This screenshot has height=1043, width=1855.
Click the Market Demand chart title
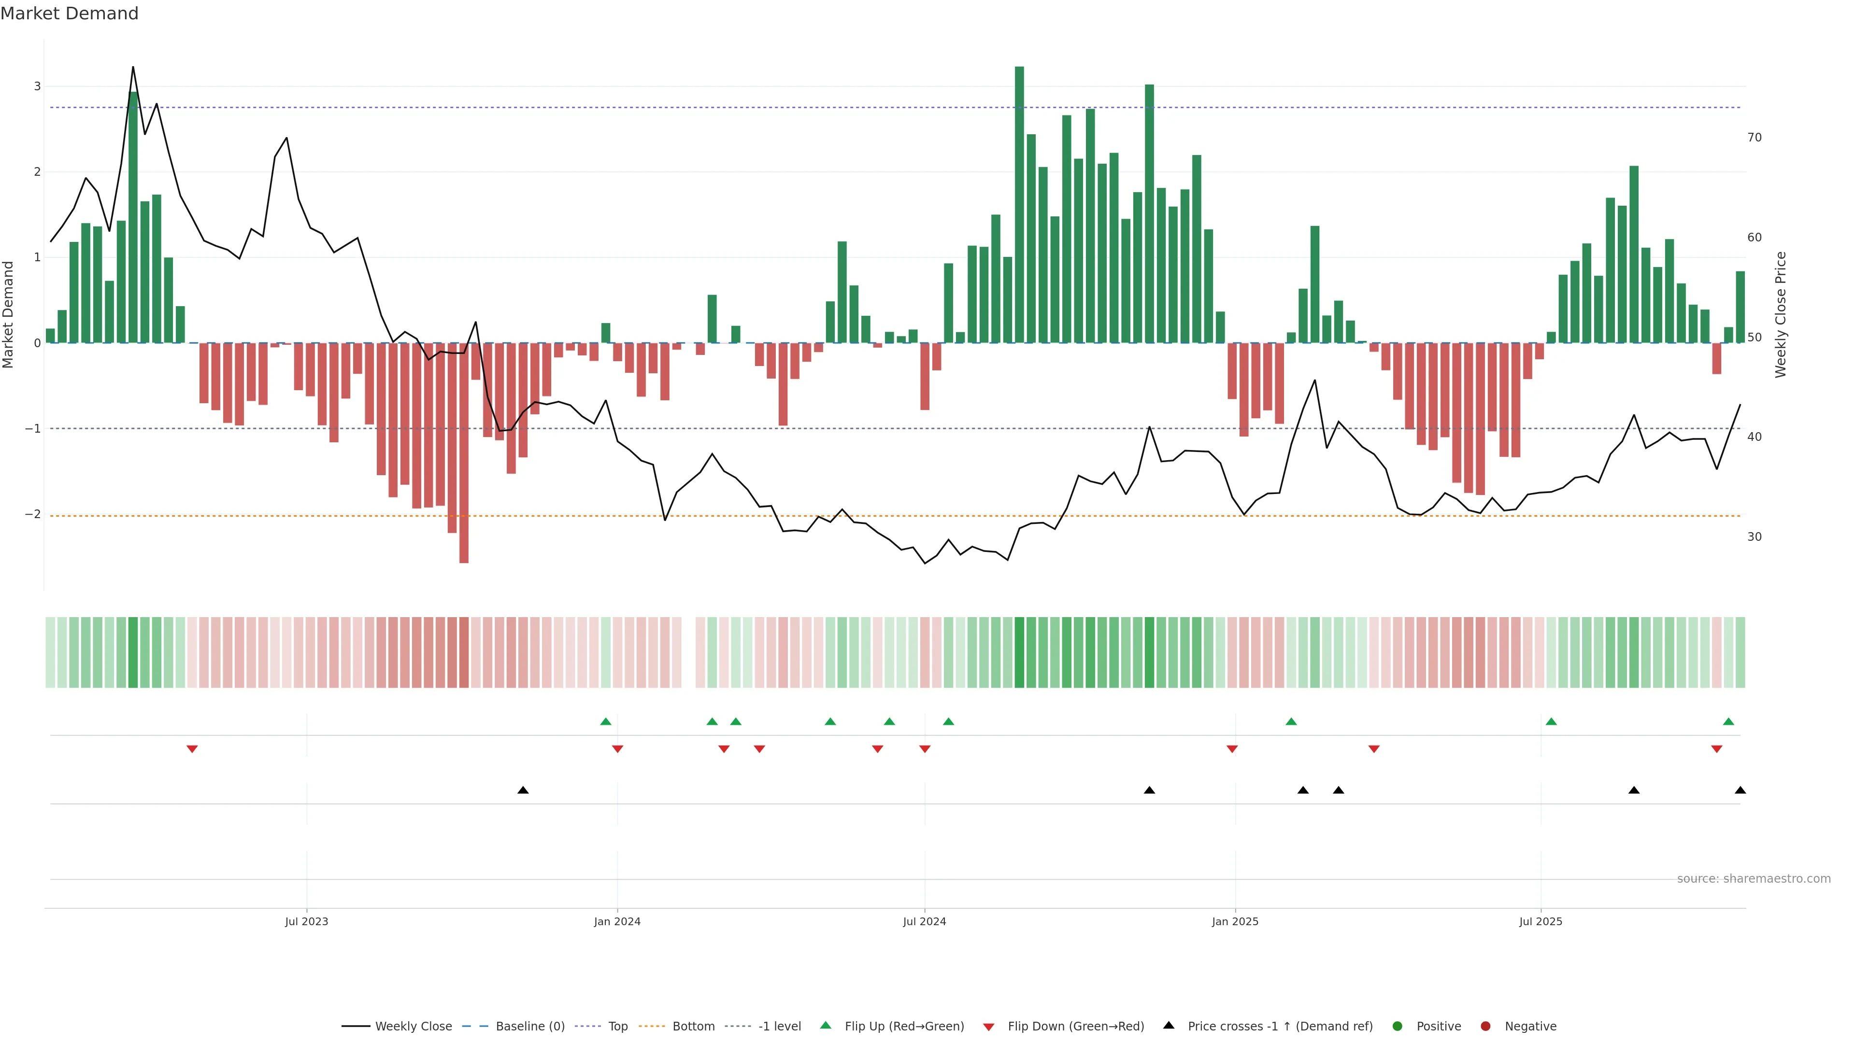coord(69,14)
